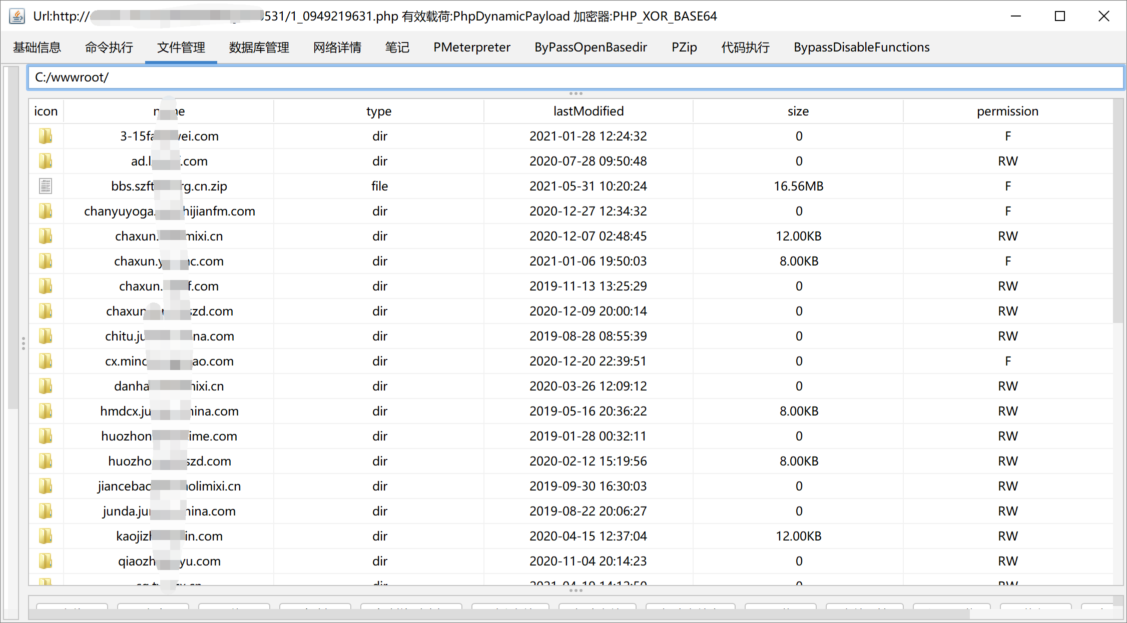Click the folder icon of the qiaozh row
The height and width of the screenshot is (623, 1127).
[x=46, y=561]
